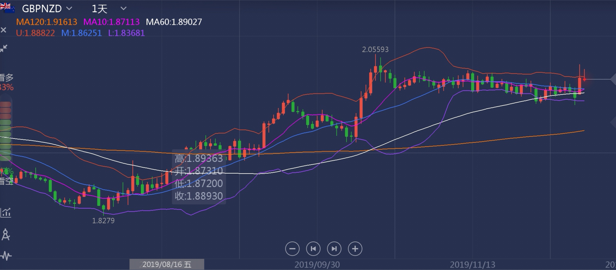Jump to earliest candles with skip-back button
The width and height of the screenshot is (616, 270).
click(313, 249)
